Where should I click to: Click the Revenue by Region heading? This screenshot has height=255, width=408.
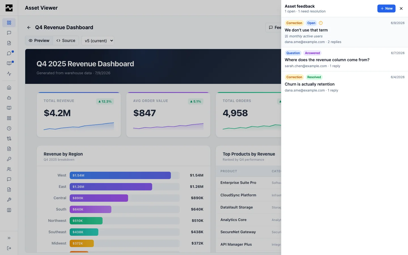(63, 154)
